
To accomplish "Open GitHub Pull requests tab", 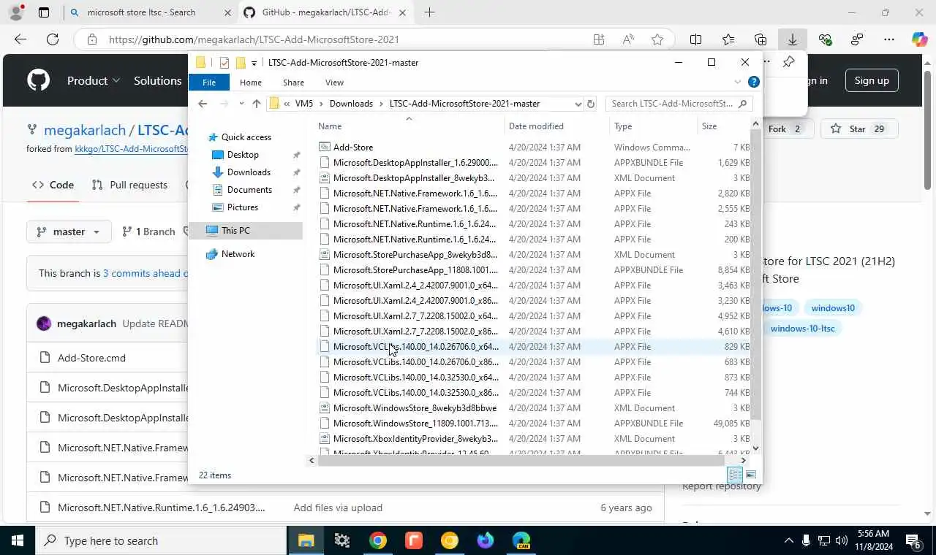I will click(x=129, y=185).
